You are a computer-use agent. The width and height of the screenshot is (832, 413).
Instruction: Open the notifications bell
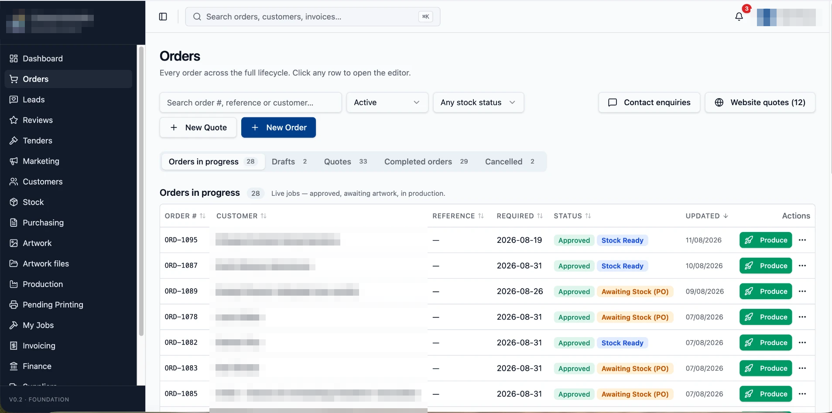click(739, 17)
